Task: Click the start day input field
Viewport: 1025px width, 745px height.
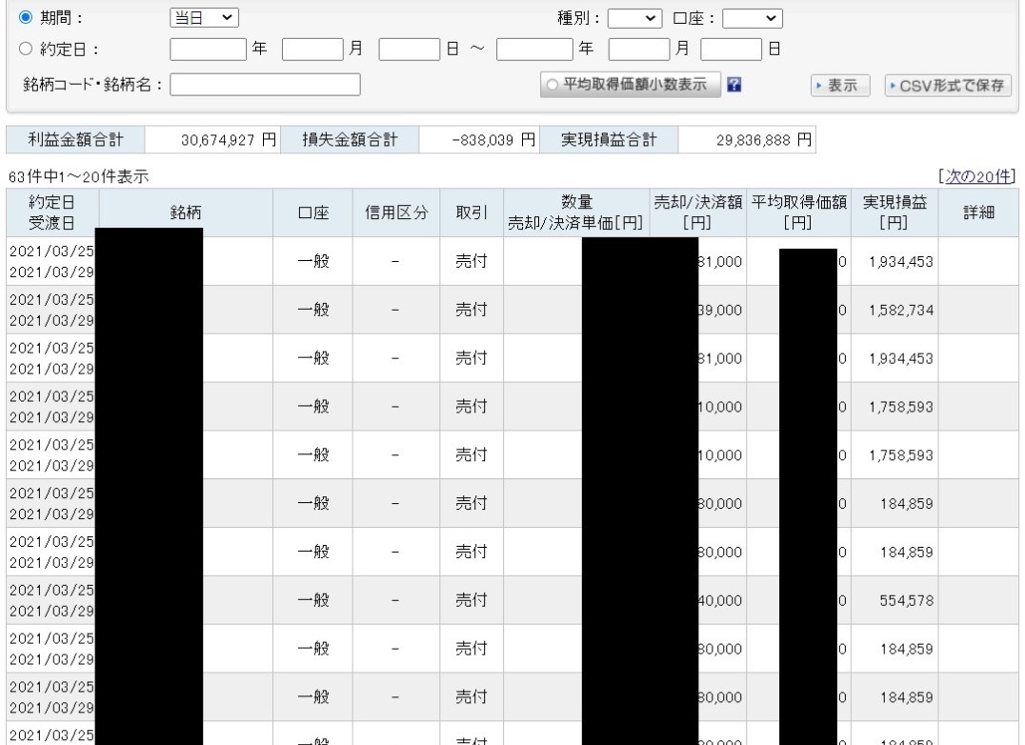Action: click(x=410, y=50)
